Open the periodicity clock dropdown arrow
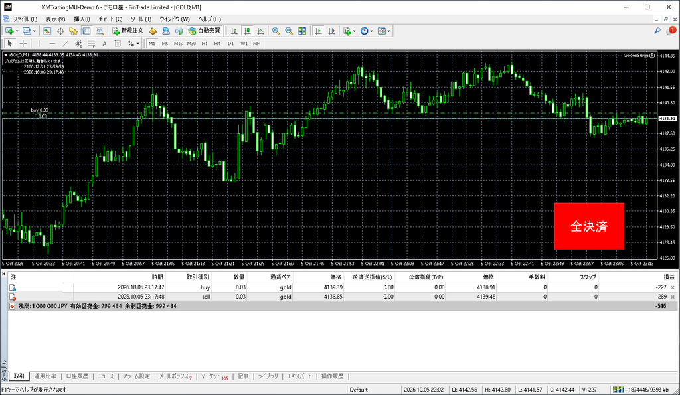 (372, 31)
